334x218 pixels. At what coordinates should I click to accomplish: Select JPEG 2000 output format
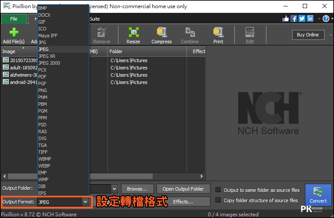pyautogui.click(x=63, y=63)
